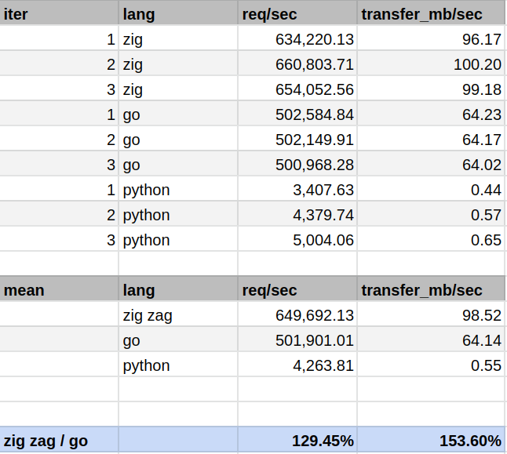Click the cell showing 654,052.56
This screenshot has width=507, height=454.
(297, 89)
